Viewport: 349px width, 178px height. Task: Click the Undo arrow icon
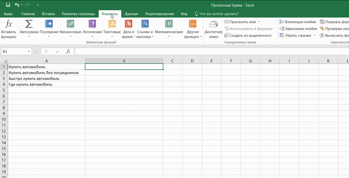tap(17, 5)
